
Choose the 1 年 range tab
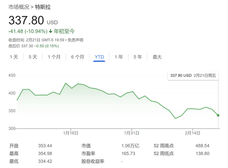pyautogui.click(x=119, y=57)
